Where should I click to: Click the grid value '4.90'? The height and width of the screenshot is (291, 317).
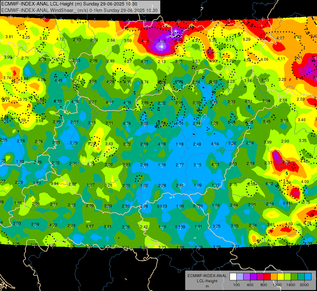(x=213, y=61)
